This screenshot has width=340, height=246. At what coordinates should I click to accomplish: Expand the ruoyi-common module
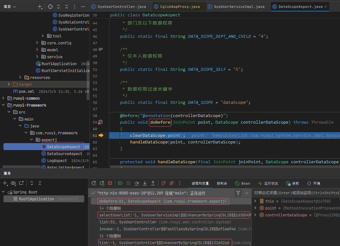(x=3, y=98)
